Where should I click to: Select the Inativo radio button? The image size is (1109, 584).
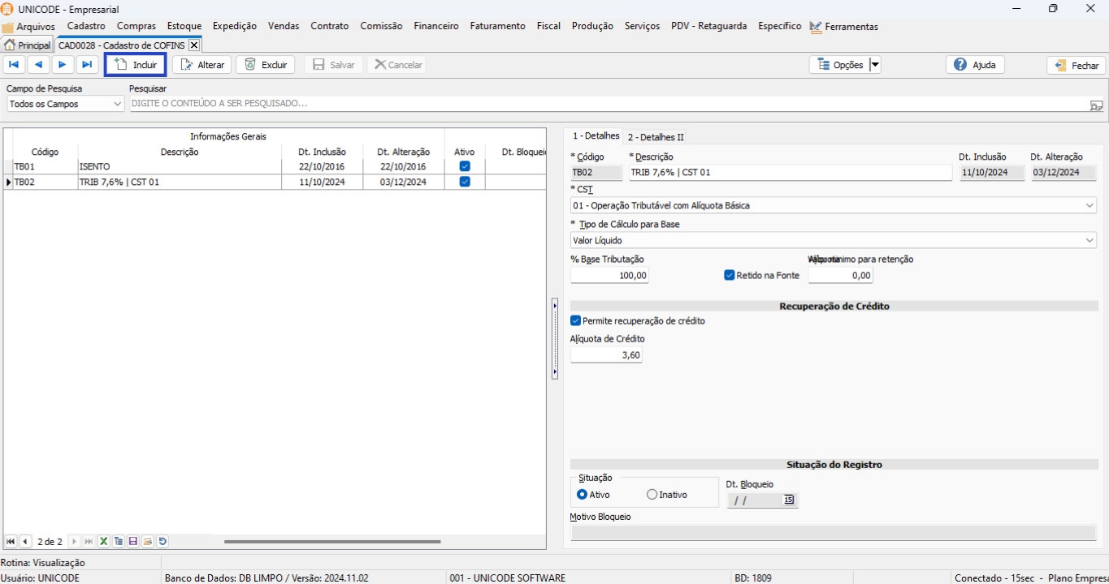point(652,495)
